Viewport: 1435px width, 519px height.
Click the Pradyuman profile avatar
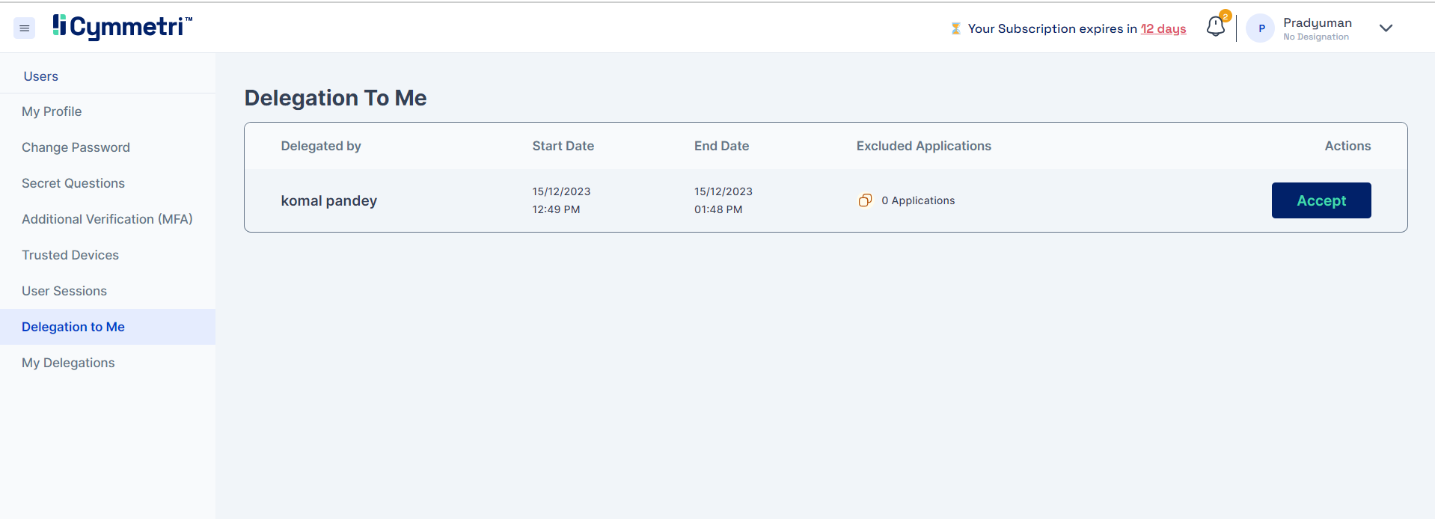point(1261,28)
